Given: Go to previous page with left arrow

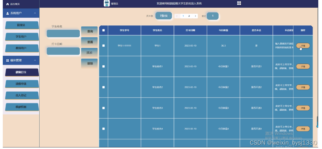Looking at the screenshot, I should pyautogui.click(x=177, y=16).
